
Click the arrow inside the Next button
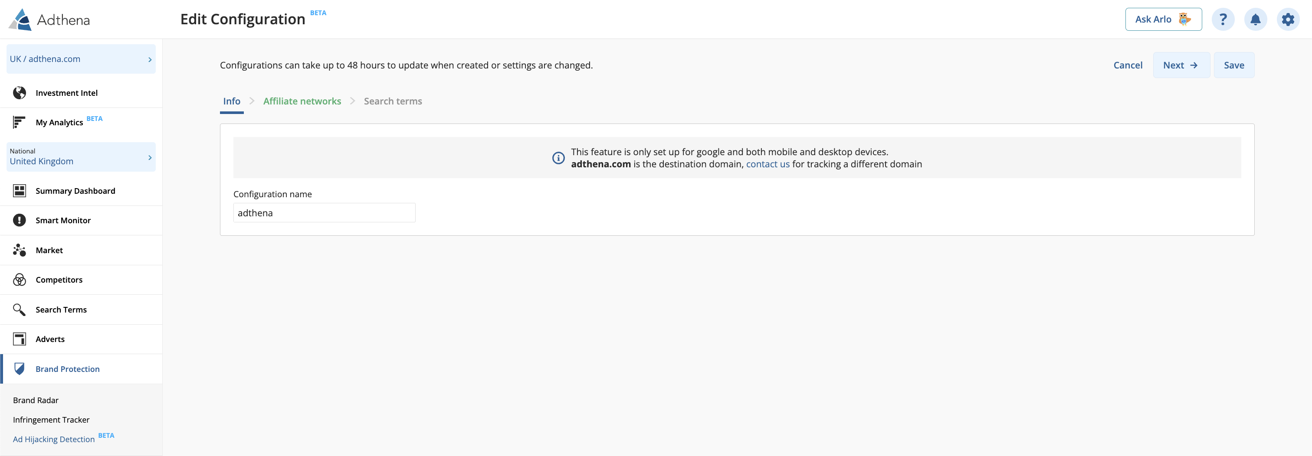tap(1194, 65)
